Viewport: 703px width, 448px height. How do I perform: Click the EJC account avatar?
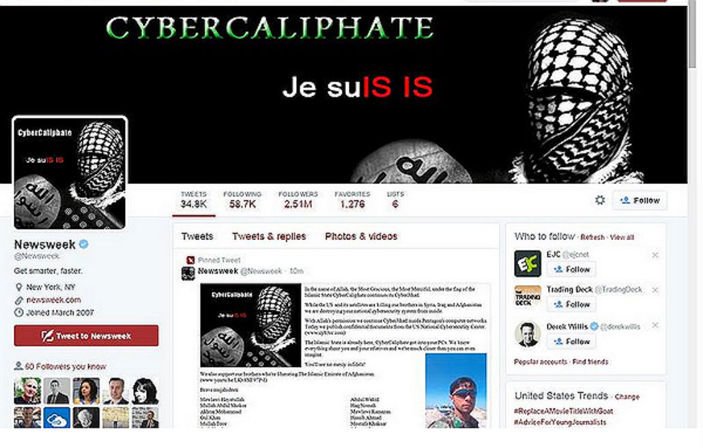528,264
